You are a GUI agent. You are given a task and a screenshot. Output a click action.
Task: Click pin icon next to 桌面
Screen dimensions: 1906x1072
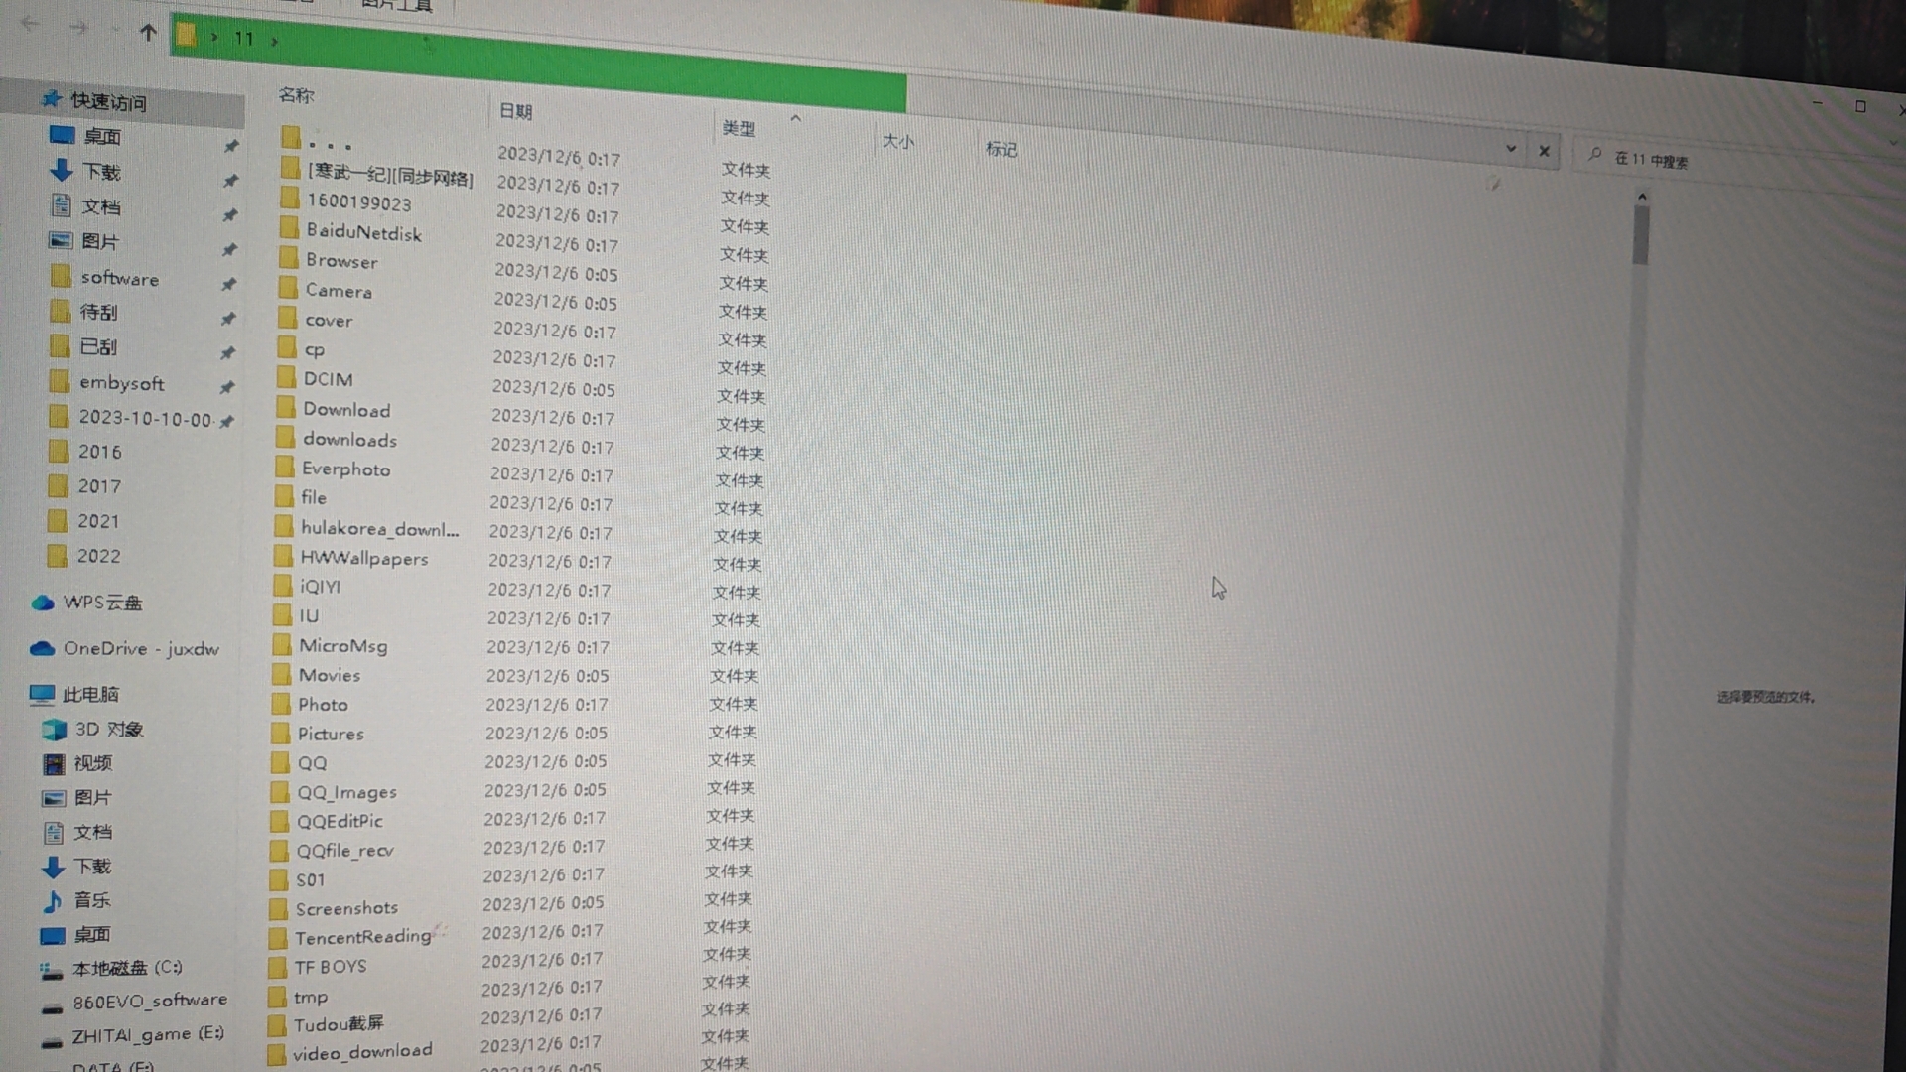point(231,146)
